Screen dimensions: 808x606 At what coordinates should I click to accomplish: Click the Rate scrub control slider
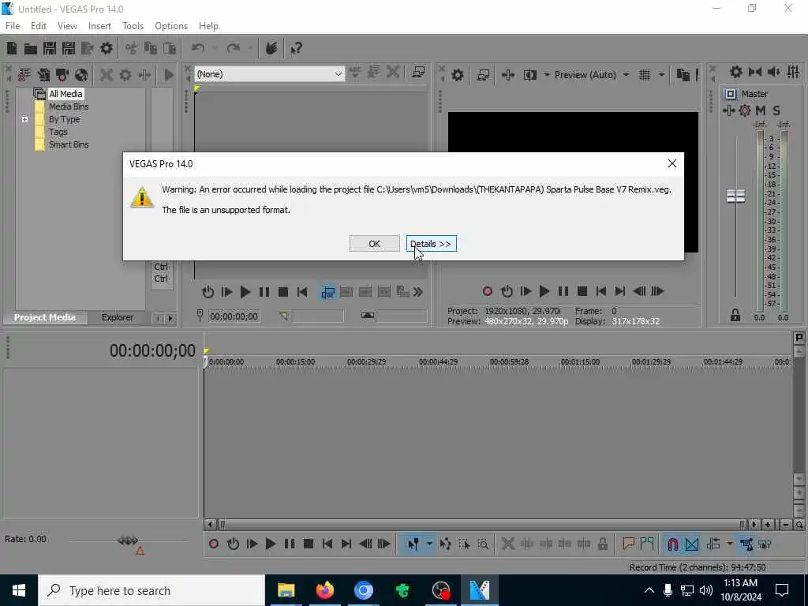click(x=128, y=541)
